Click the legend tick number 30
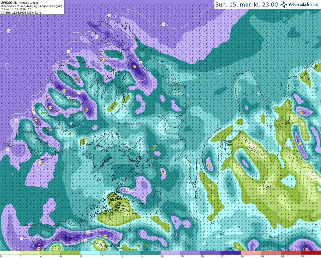 [302, 256]
